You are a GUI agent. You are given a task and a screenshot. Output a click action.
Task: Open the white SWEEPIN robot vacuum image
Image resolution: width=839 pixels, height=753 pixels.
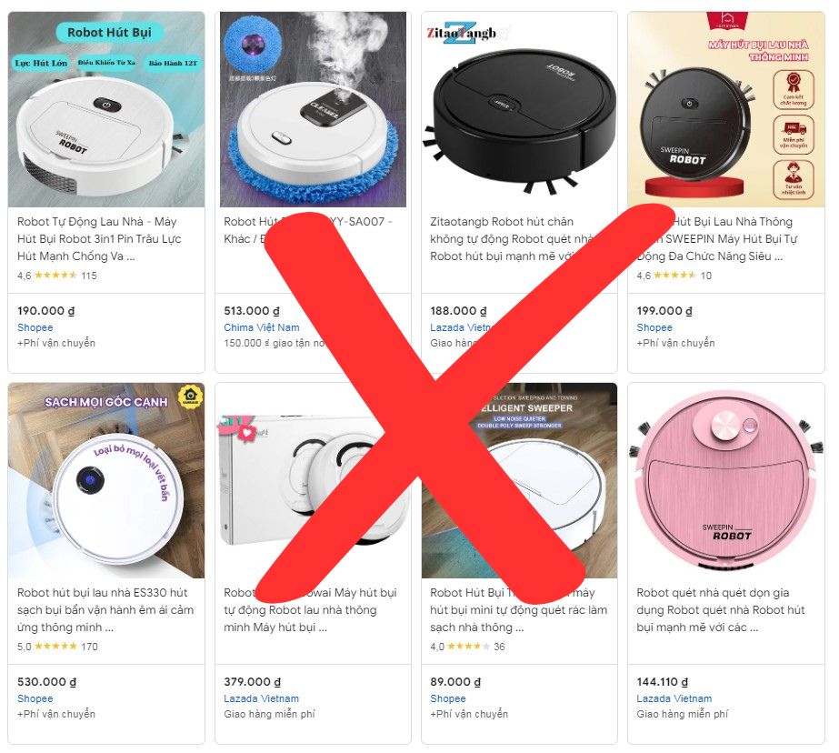pos(106,109)
